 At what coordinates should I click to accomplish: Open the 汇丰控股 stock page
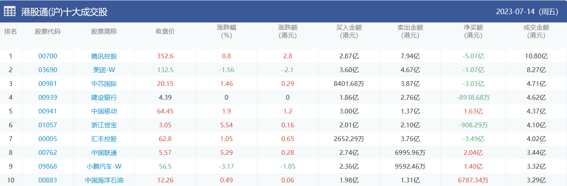coord(104,139)
